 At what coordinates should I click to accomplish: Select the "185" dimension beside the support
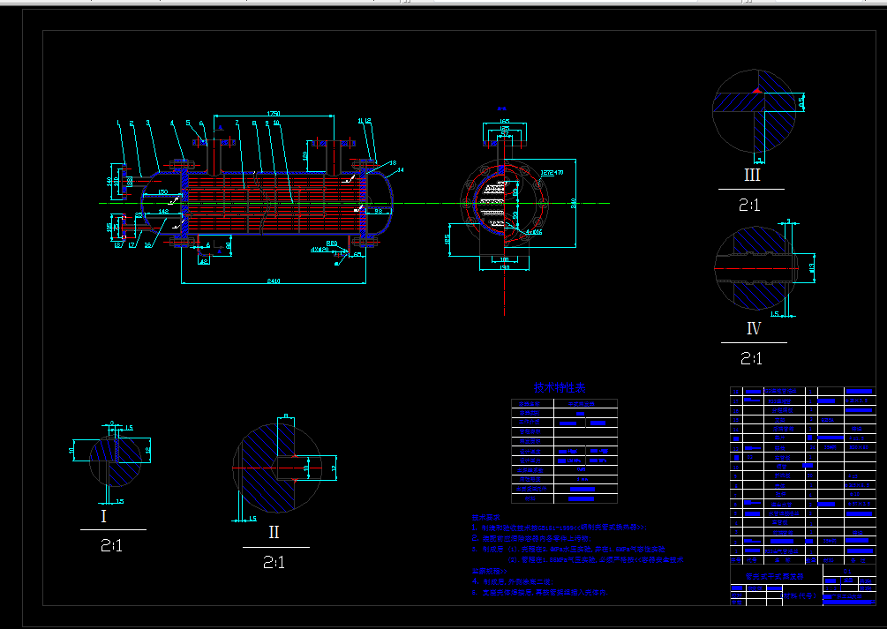[447, 241]
